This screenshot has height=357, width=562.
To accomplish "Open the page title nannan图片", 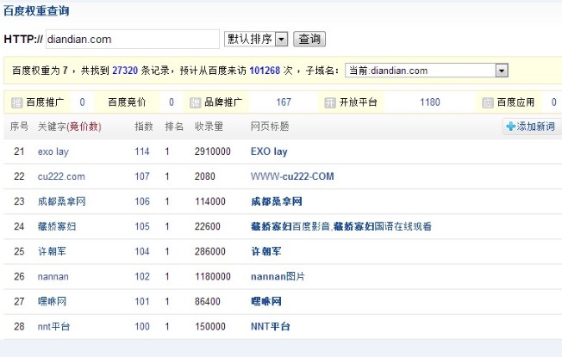I will 278,276.
